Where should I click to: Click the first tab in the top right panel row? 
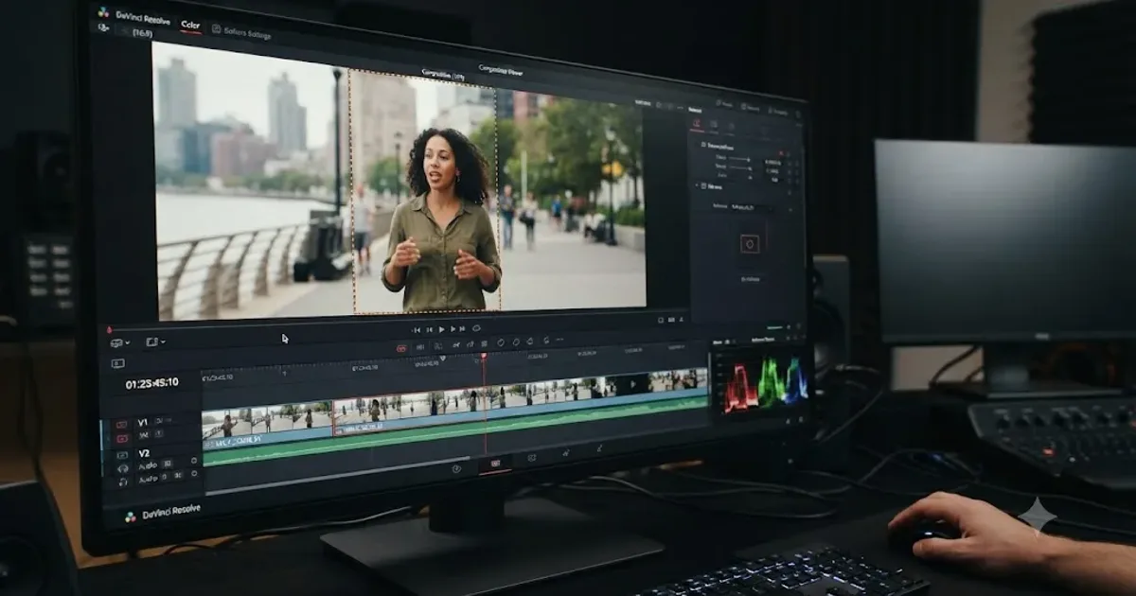click(x=724, y=104)
